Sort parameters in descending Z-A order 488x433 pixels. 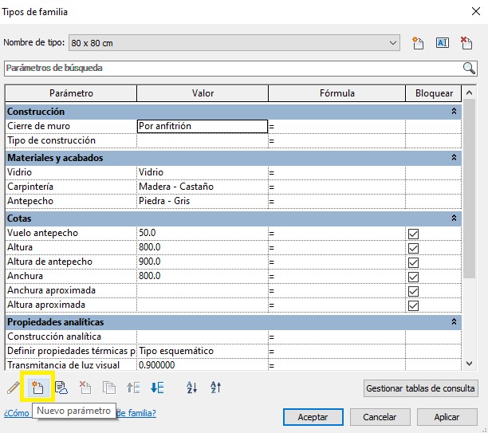point(215,388)
